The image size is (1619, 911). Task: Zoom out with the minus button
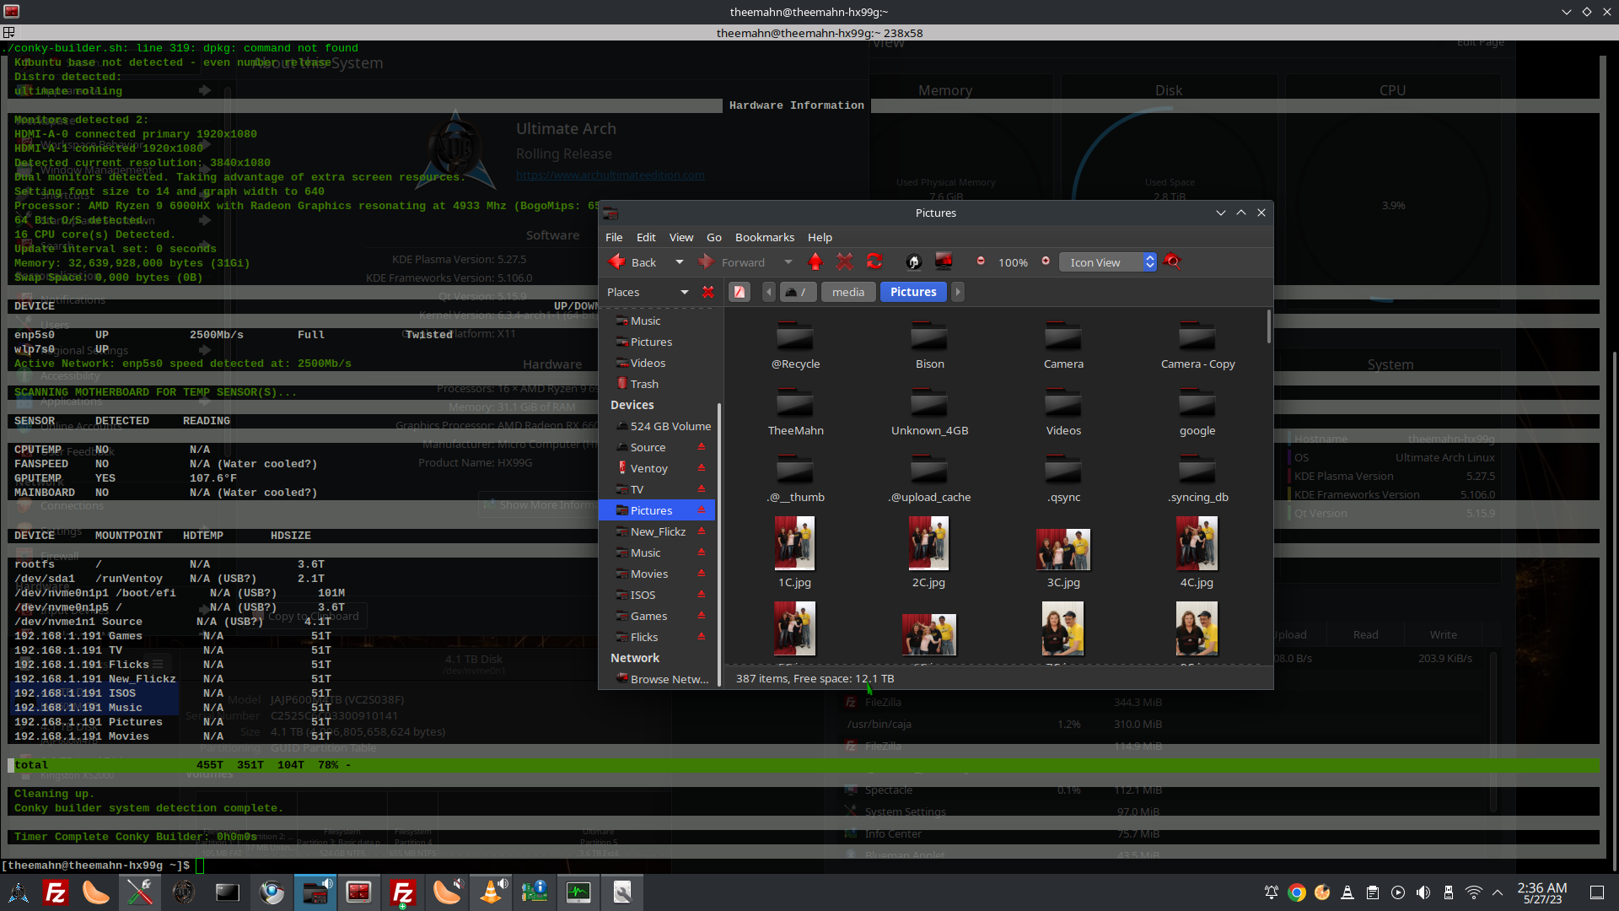click(x=981, y=261)
